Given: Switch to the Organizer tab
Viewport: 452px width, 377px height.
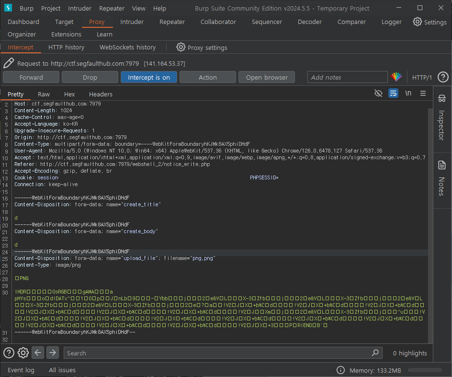Looking at the screenshot, I should click(x=22, y=34).
